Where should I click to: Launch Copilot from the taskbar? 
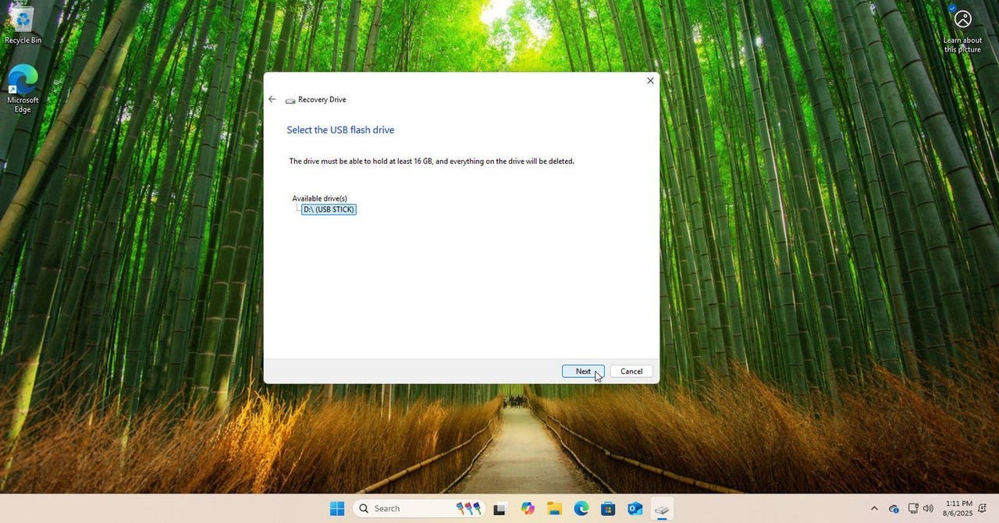pos(528,509)
